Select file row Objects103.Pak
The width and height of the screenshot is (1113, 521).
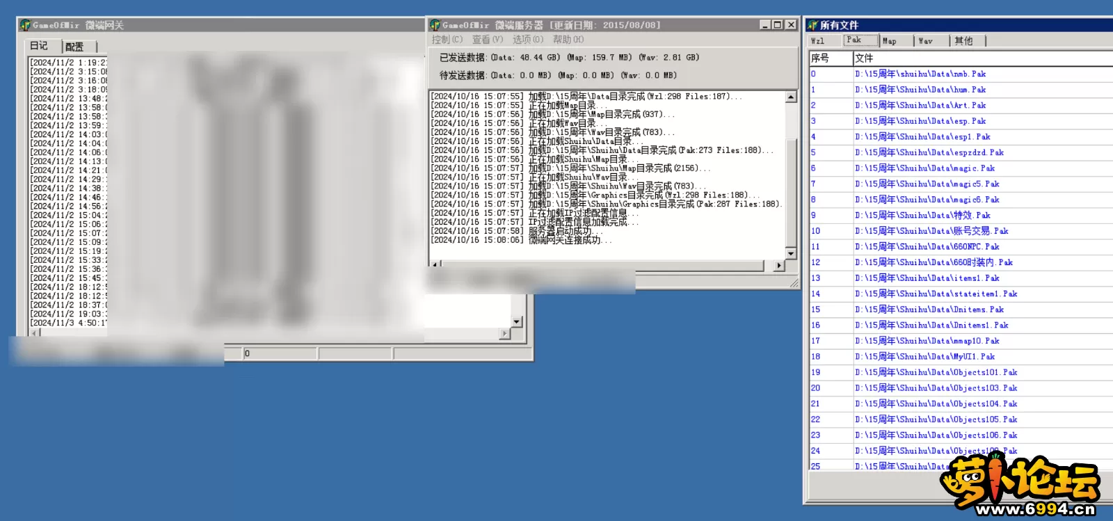point(961,388)
